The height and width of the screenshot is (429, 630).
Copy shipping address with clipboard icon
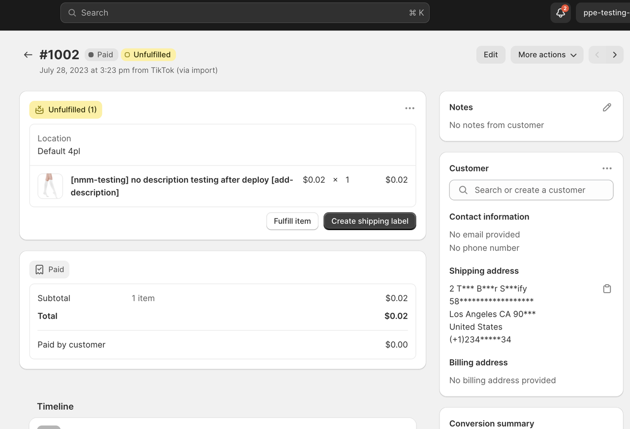[x=607, y=289]
